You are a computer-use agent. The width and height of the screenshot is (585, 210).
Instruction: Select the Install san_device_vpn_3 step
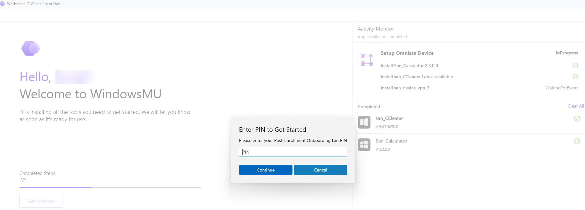point(405,88)
